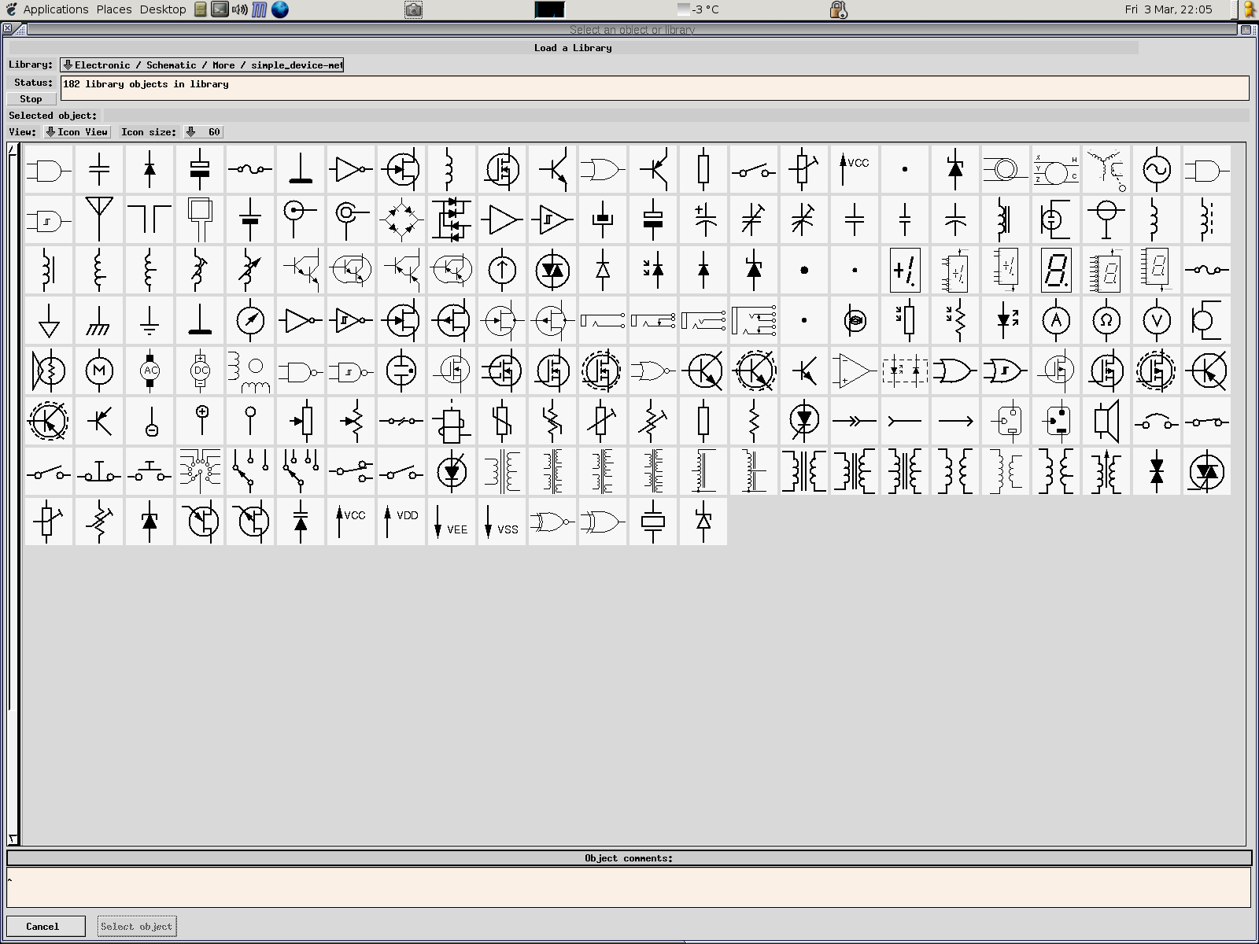Viewport: 1259px width, 944px height.
Task: Choose the op-amp triangle symbol
Action: (x=855, y=371)
